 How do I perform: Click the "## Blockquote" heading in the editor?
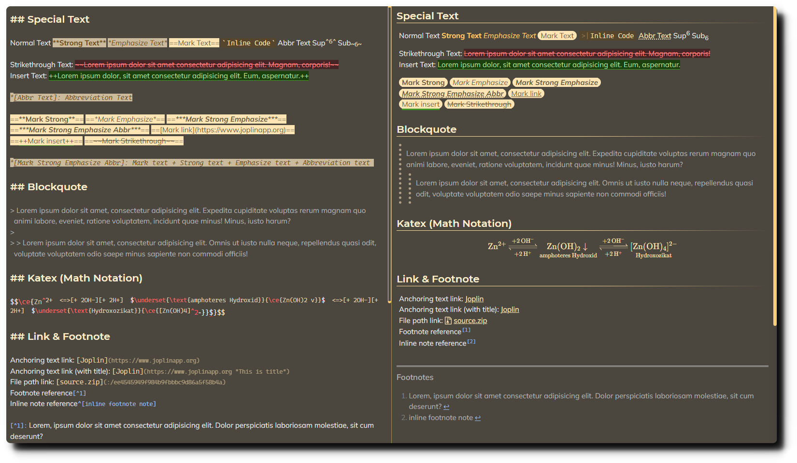click(49, 187)
